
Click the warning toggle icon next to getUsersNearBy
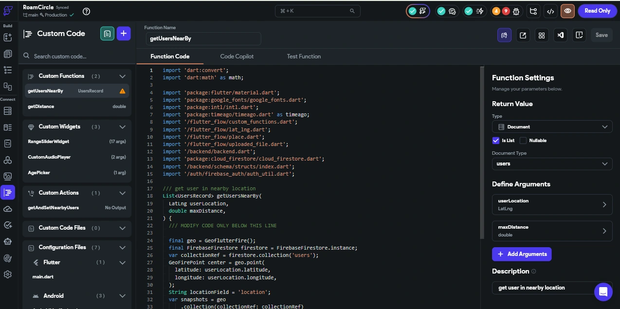123,91
